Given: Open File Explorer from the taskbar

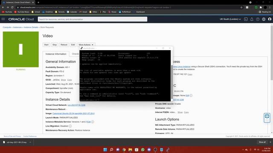Looking at the screenshot, I should (x=130, y=150).
